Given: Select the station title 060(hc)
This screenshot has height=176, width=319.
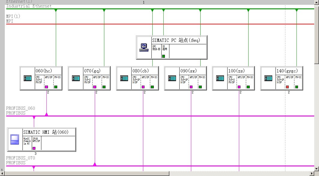Looking at the screenshot, I should click(x=44, y=71).
